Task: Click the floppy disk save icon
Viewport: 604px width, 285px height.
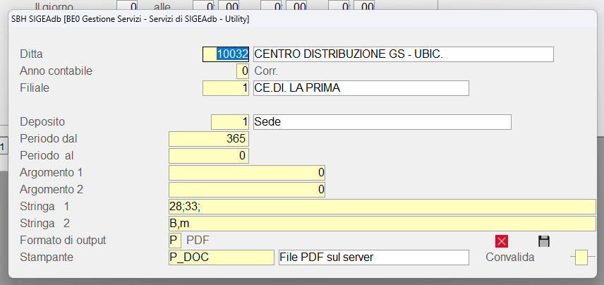Action: click(x=543, y=241)
